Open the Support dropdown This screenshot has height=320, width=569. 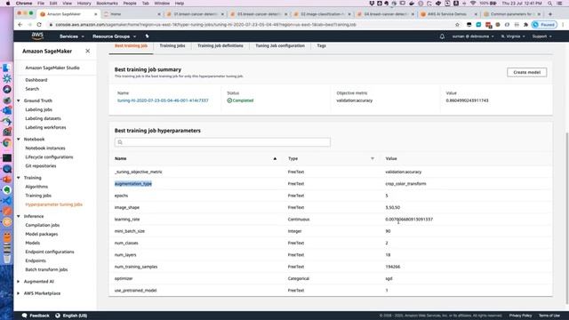click(541, 36)
